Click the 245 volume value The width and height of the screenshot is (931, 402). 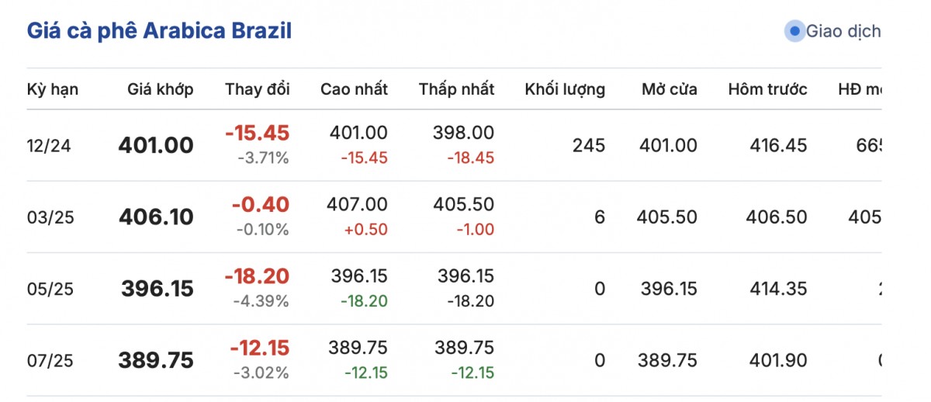point(589,146)
